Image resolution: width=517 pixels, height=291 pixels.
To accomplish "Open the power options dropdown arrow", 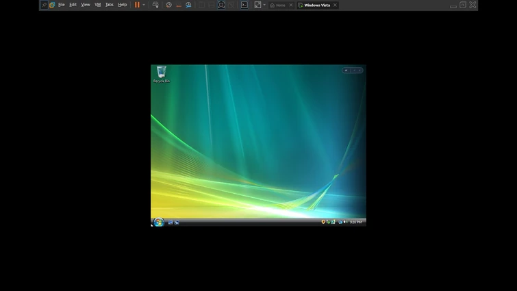I will coord(144,5).
